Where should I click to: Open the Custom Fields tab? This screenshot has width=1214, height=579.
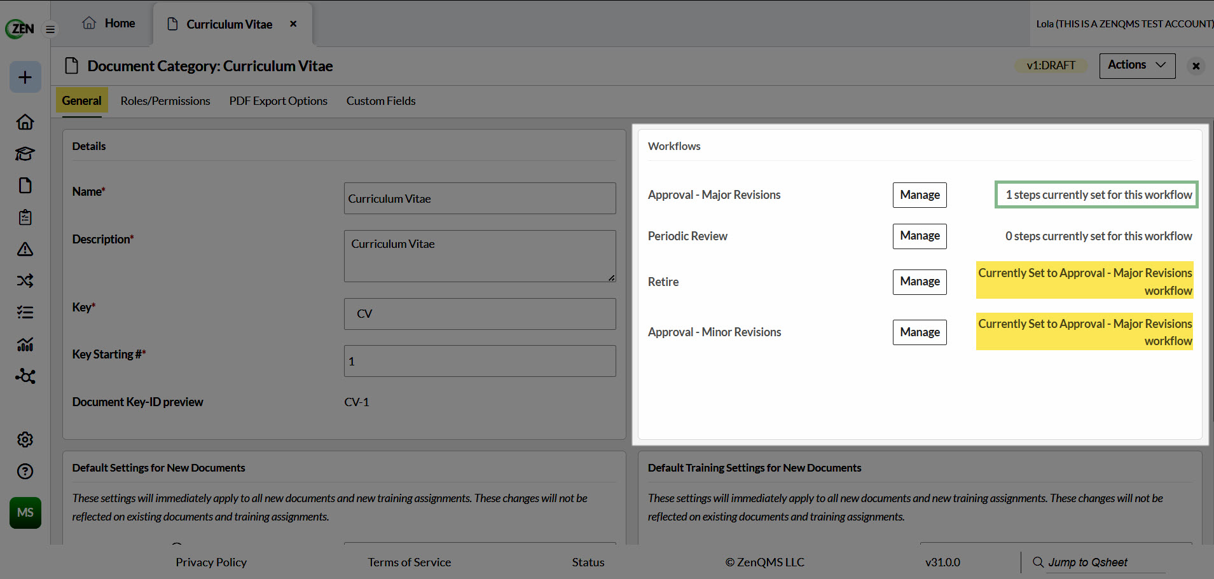click(x=381, y=101)
